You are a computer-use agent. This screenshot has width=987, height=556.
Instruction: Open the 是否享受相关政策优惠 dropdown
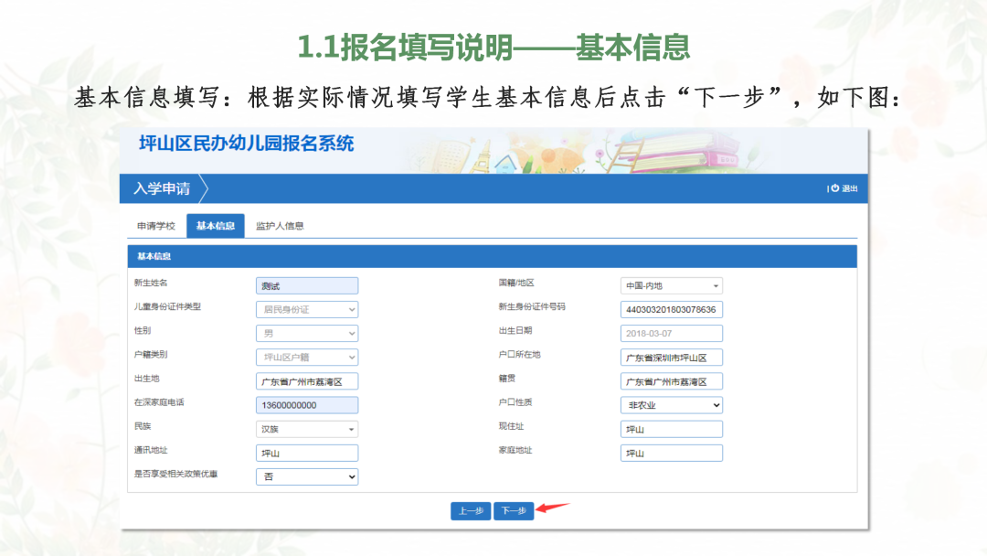(307, 476)
